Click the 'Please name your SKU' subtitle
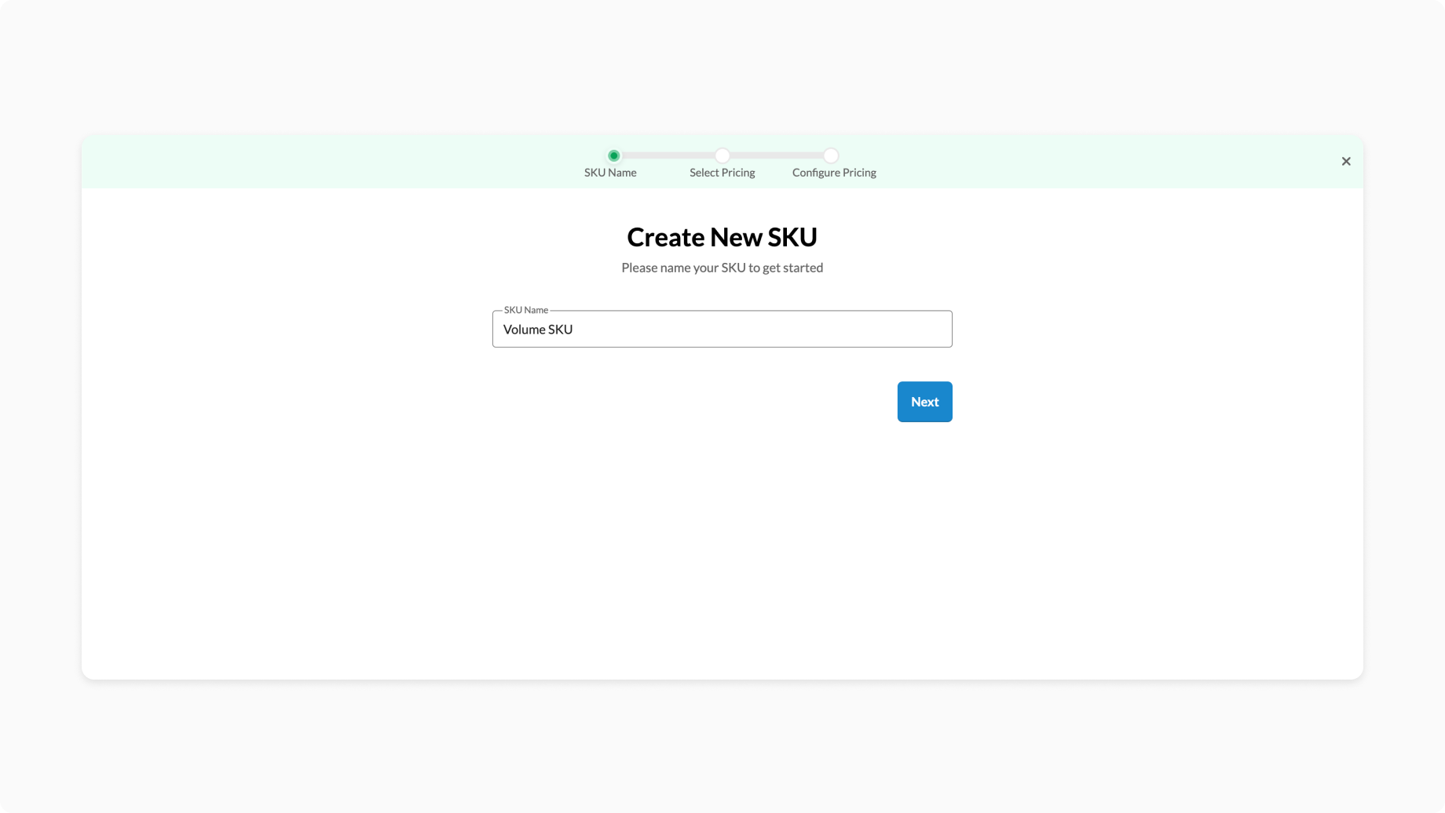Viewport: 1445px width, 813px height. [x=722, y=268]
